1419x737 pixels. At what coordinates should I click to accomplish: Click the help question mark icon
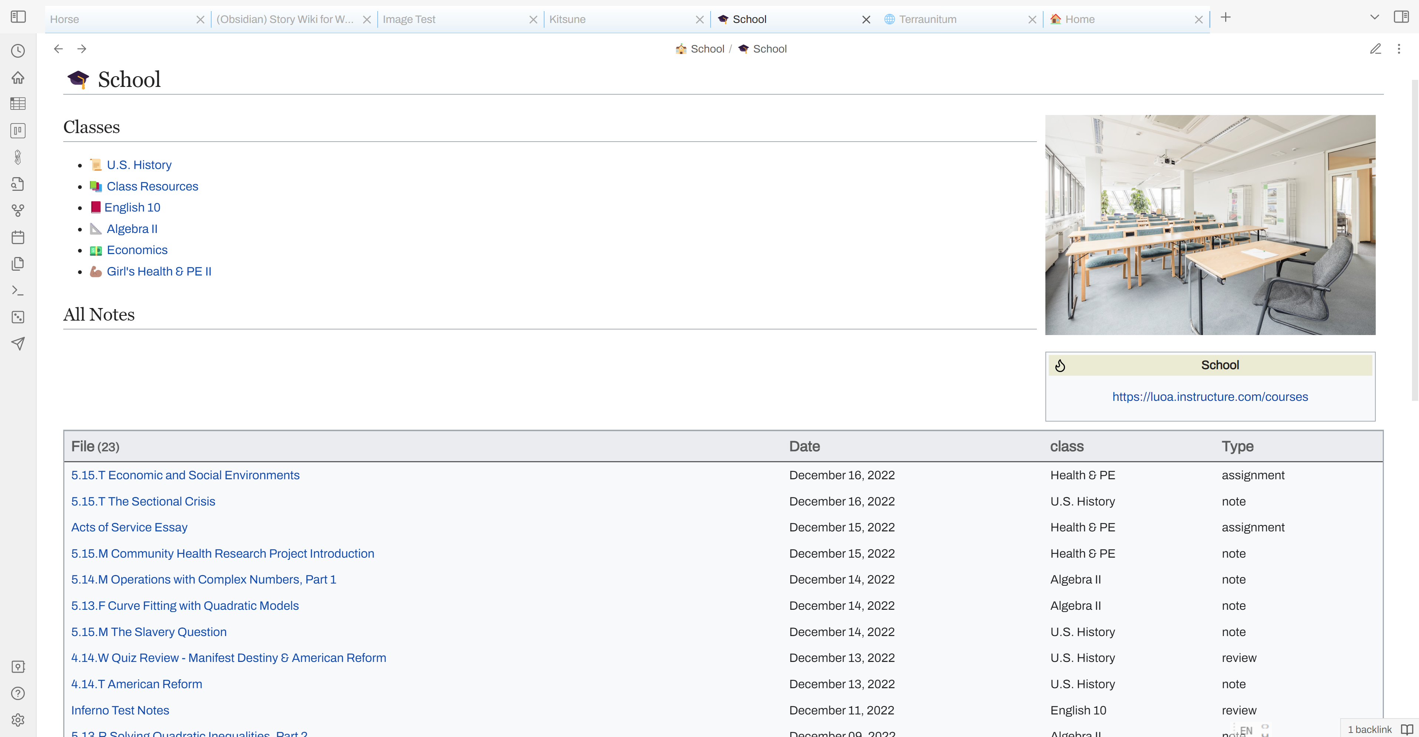point(18,693)
